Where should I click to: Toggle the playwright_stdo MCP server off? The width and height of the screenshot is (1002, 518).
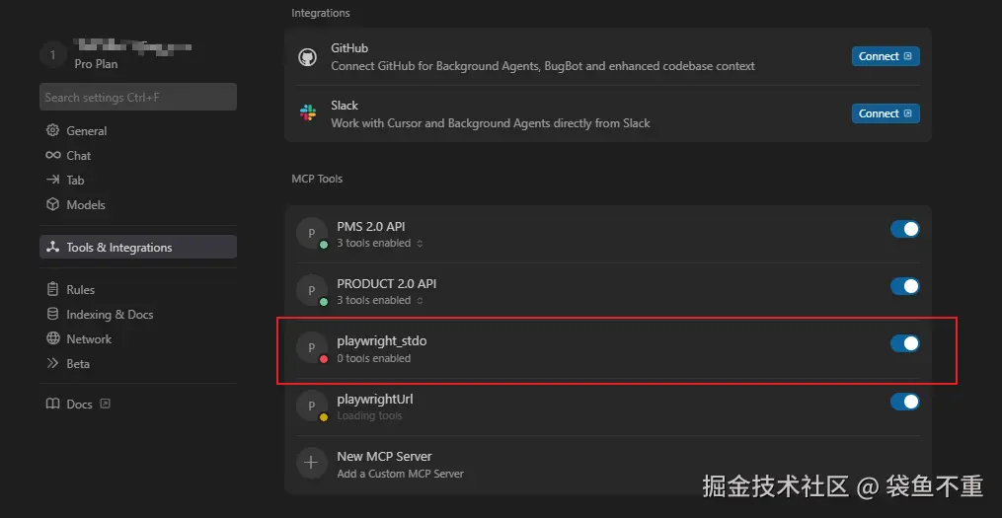[x=904, y=343]
